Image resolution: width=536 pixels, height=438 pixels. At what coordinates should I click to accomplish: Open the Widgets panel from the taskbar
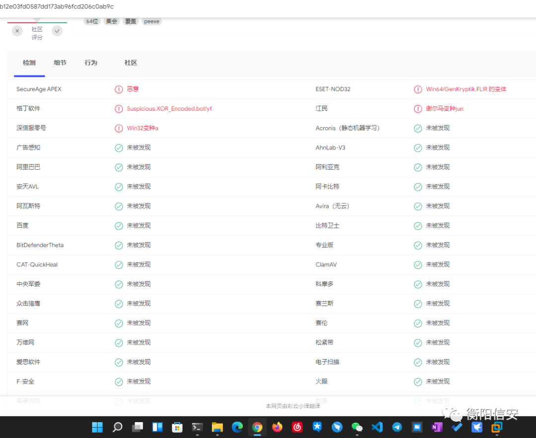(157, 427)
